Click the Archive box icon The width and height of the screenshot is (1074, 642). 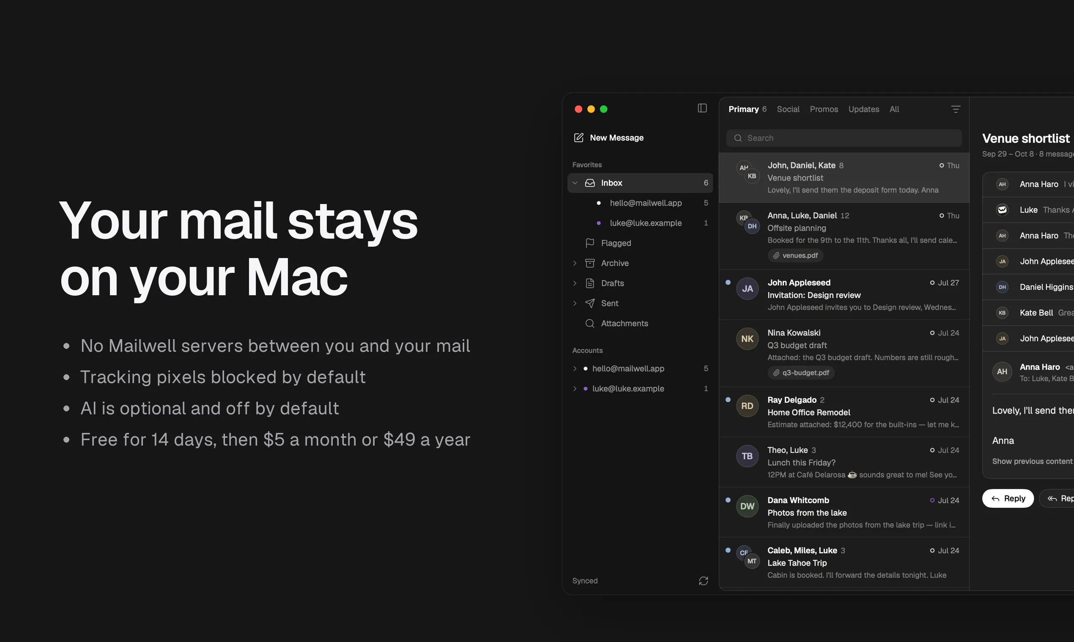(590, 263)
